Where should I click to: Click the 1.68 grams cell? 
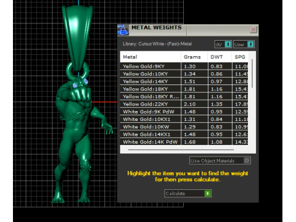(194, 142)
